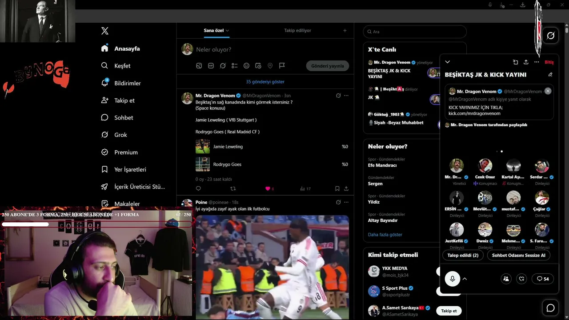This screenshot has width=569, height=320.
Task: Click Bitiş to end the Space
Action: pyautogui.click(x=549, y=62)
